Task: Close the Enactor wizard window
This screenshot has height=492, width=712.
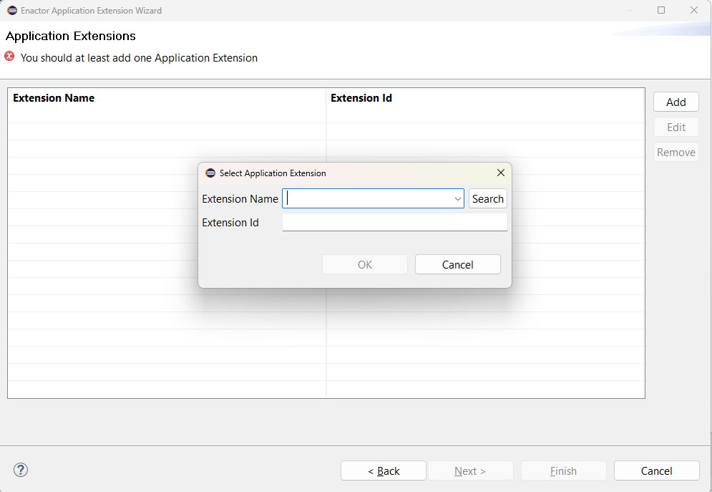Action: tap(694, 10)
